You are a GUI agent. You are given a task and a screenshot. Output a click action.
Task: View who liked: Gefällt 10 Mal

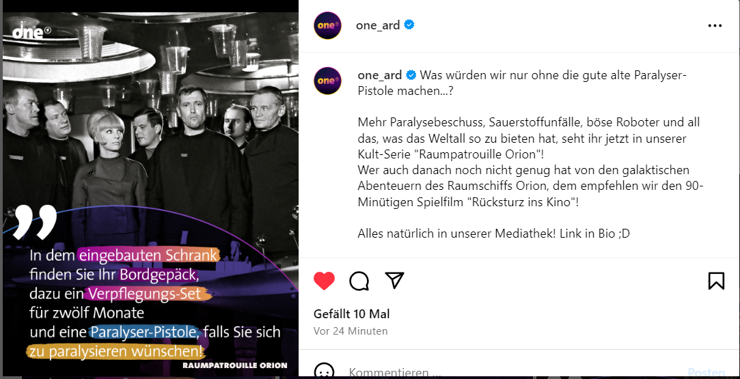(x=352, y=313)
